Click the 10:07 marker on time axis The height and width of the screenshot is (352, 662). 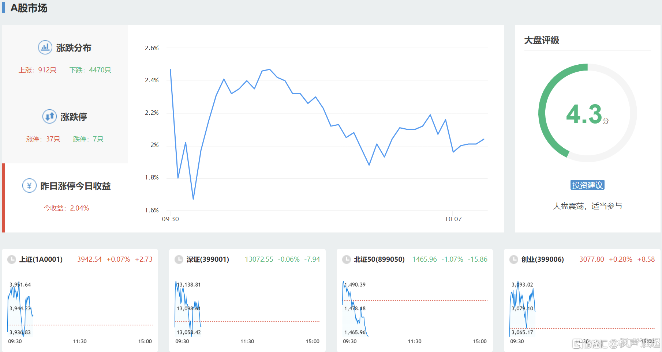[453, 219]
